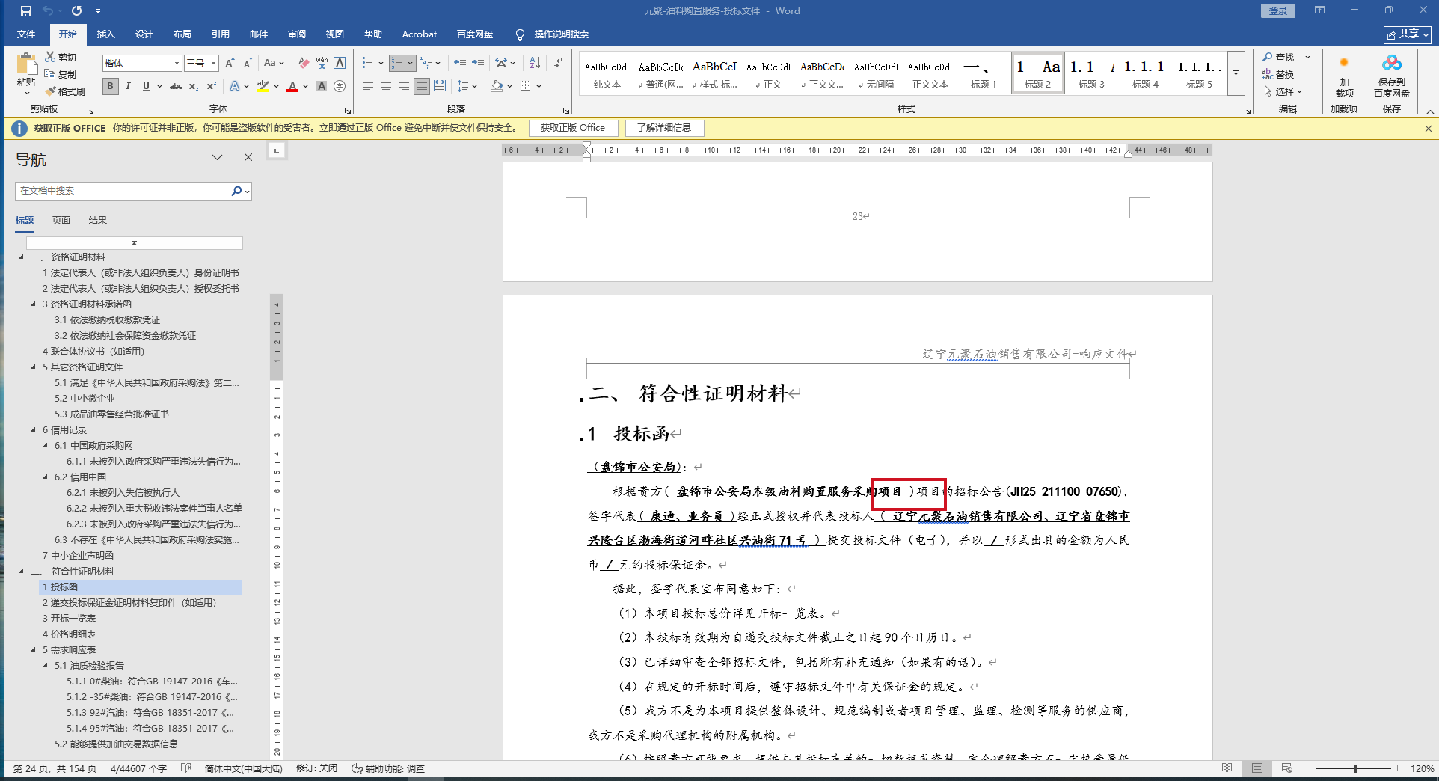The height and width of the screenshot is (781, 1439).
Task: Toggle show paragraph marks button
Action: pos(558,63)
